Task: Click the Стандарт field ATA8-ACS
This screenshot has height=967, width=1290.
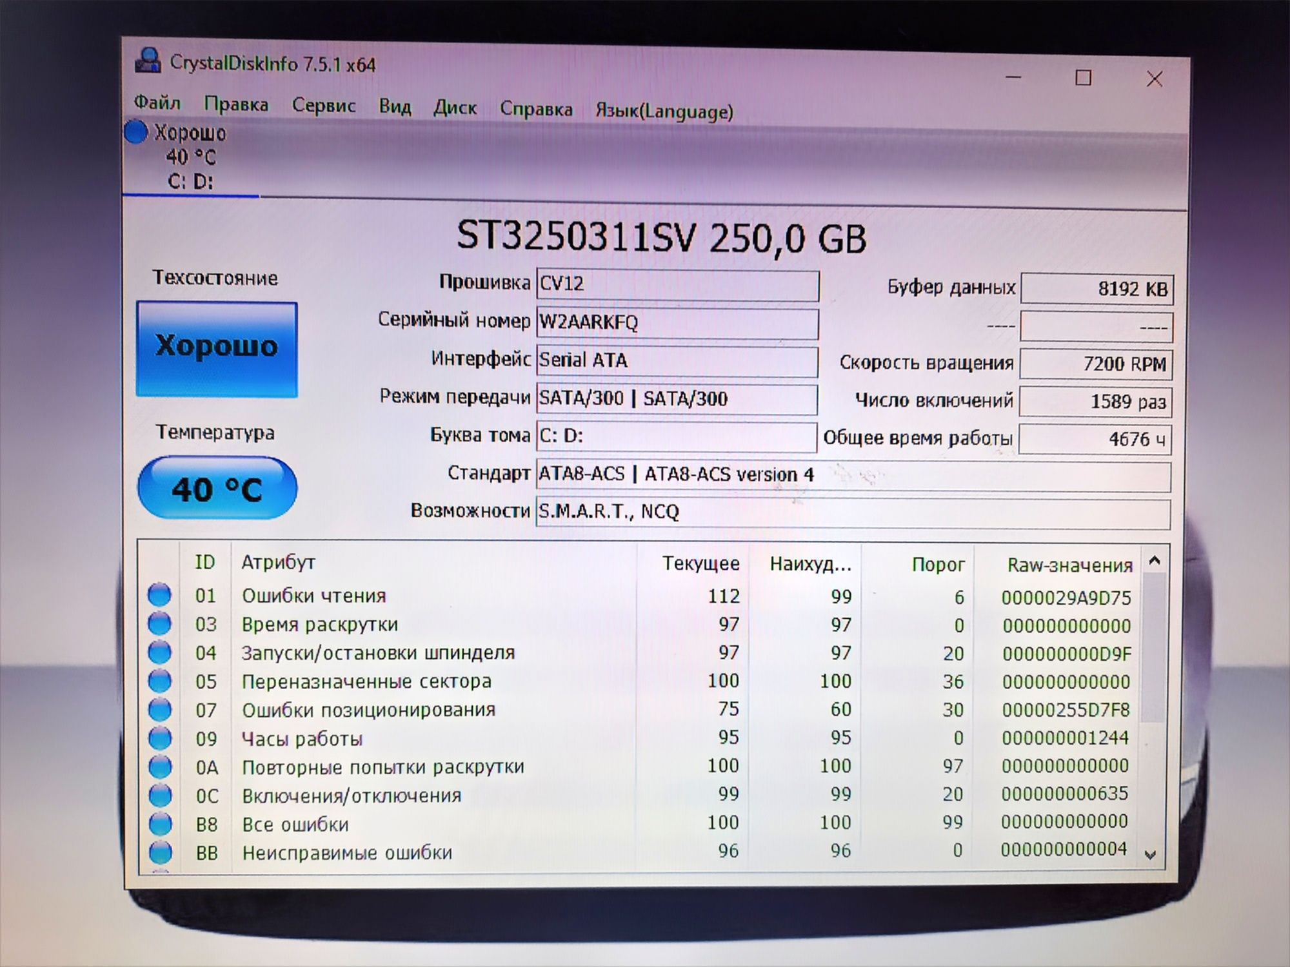Action: [x=853, y=476]
